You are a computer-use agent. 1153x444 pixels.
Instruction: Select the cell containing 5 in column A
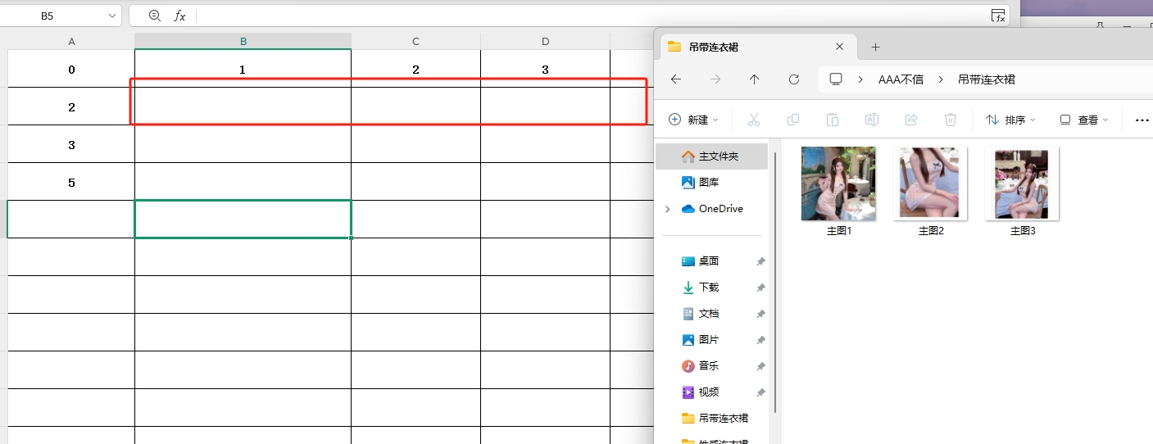pyautogui.click(x=71, y=182)
